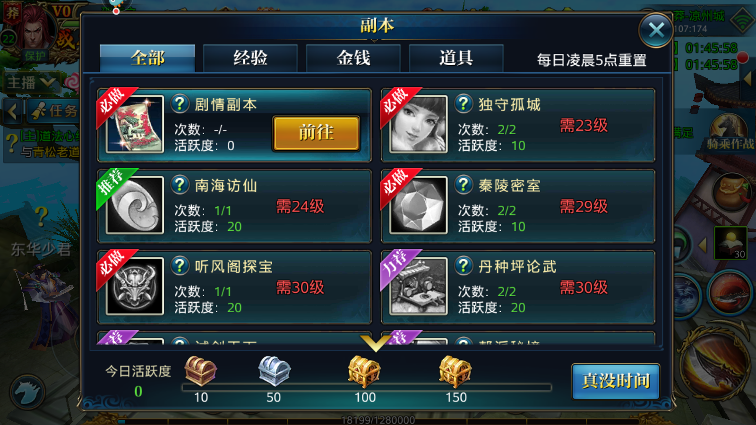
Task: Click the 真没时间 button
Action: 616,381
